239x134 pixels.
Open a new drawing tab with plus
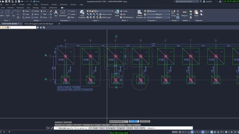click(x=59, y=24)
